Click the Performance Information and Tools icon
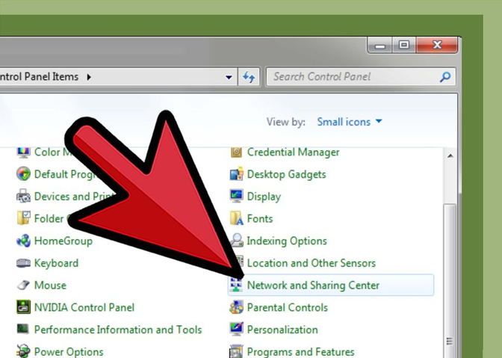 click(x=23, y=329)
